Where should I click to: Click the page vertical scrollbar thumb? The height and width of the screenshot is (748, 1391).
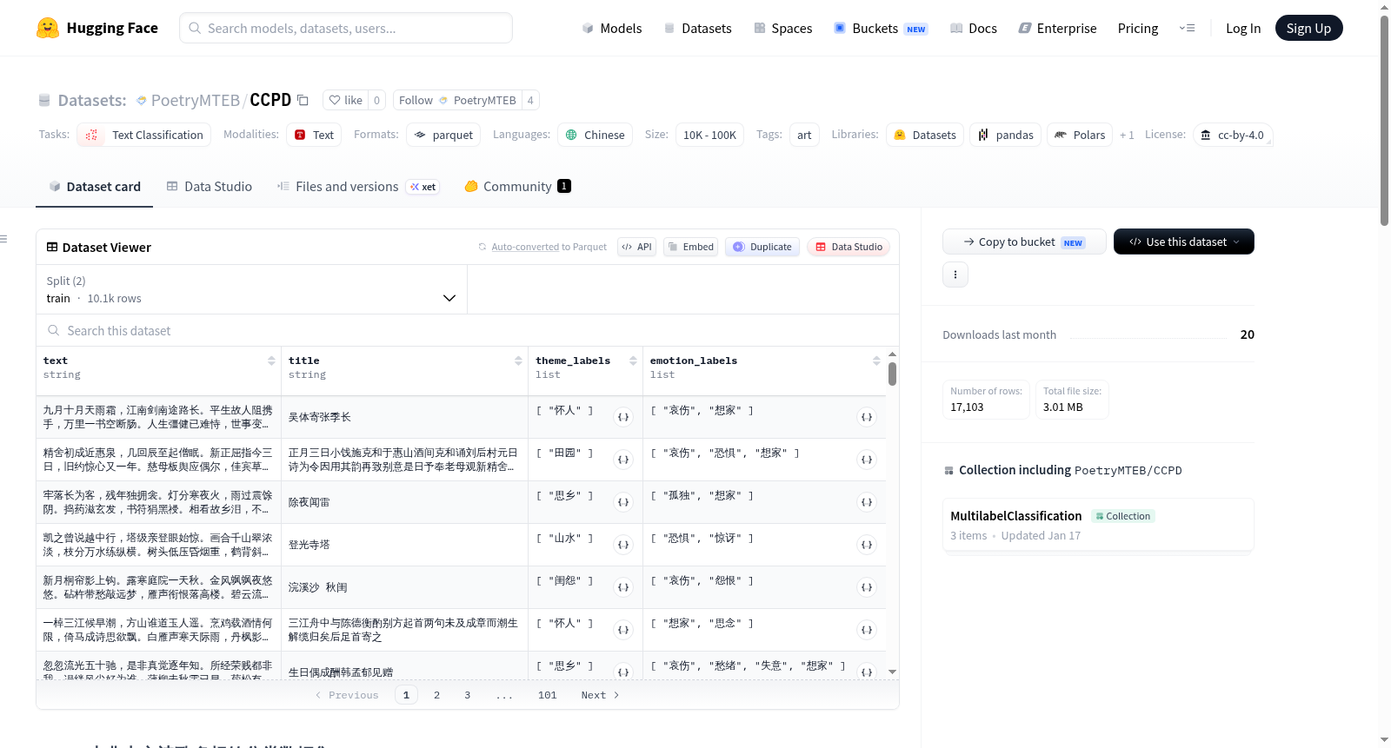tap(1384, 120)
